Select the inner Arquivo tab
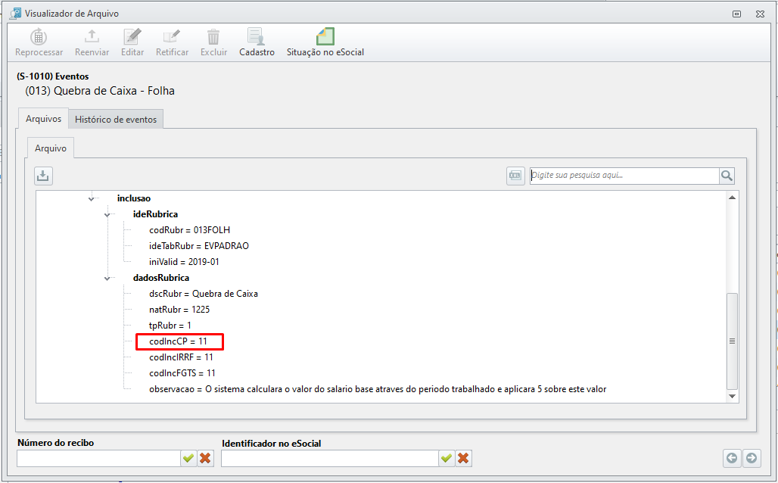778x483 pixels. [51, 148]
